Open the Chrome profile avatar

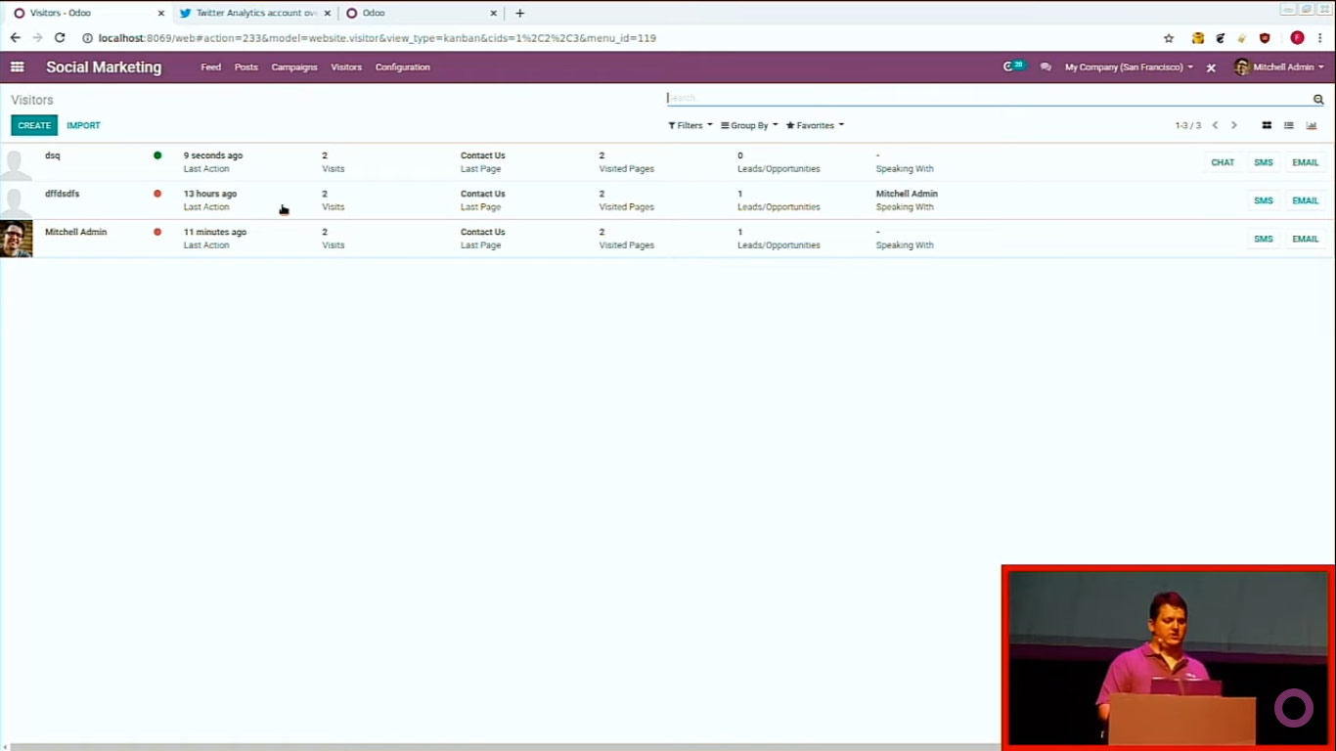(1297, 38)
